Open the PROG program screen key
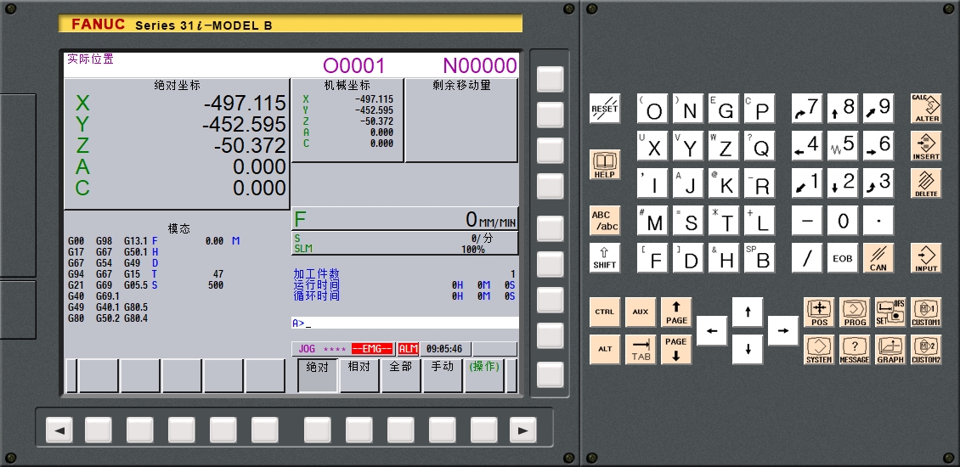This screenshot has width=960, height=467. [855, 312]
